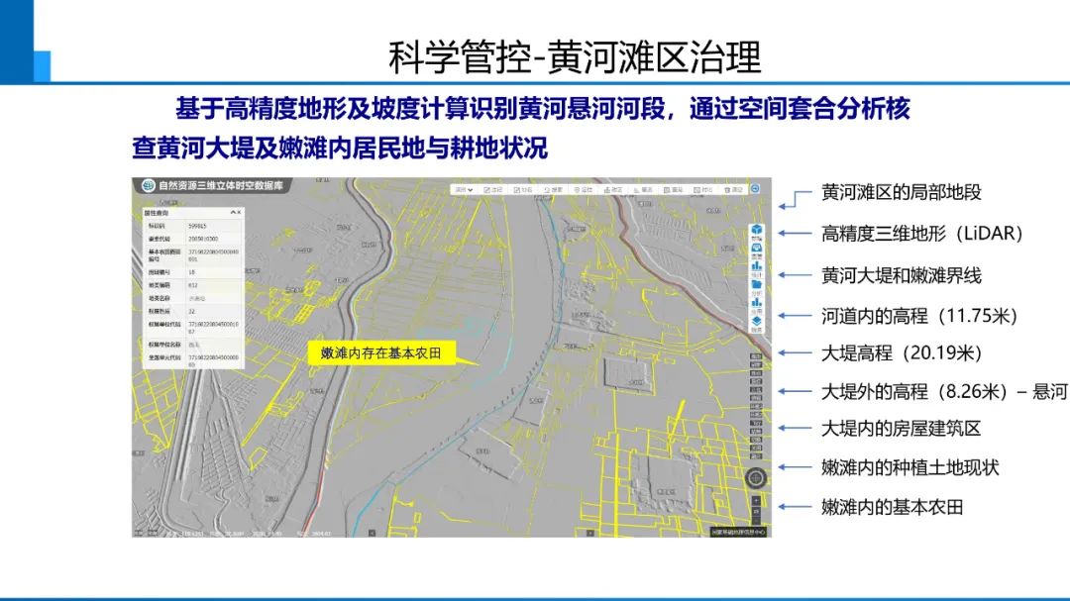Select the 3D cube view icon

click(755, 228)
